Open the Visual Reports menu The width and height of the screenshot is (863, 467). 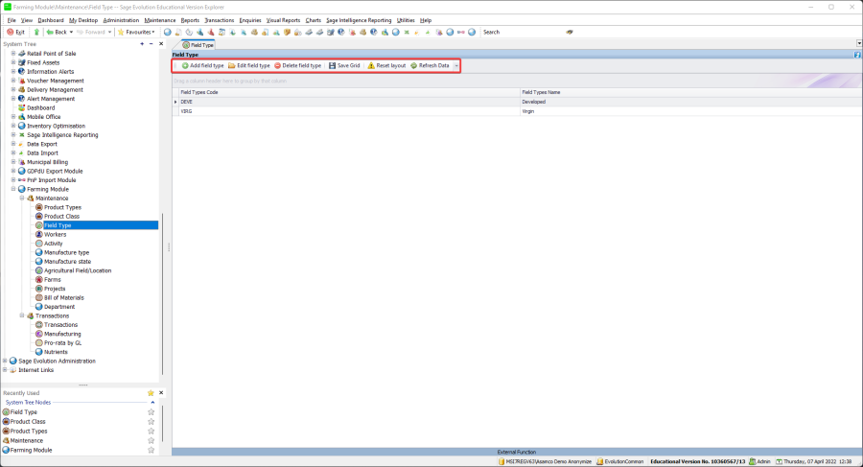coord(283,19)
